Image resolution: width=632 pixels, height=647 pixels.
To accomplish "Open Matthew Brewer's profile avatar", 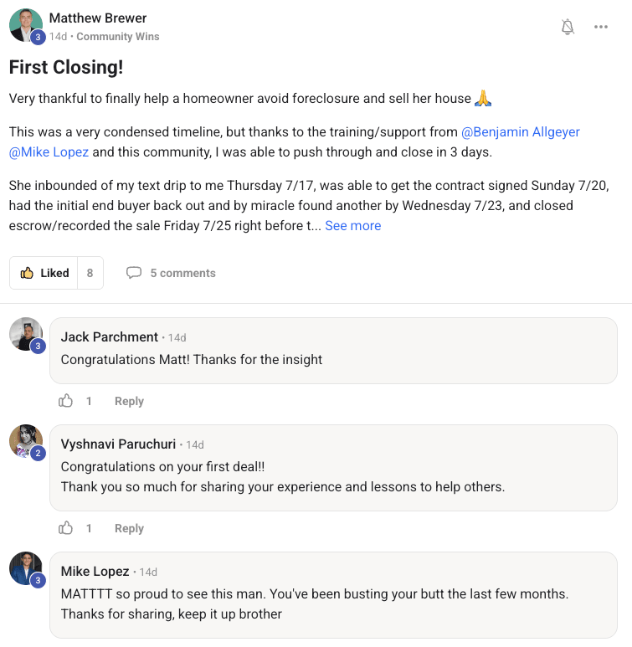I will pyautogui.click(x=26, y=25).
